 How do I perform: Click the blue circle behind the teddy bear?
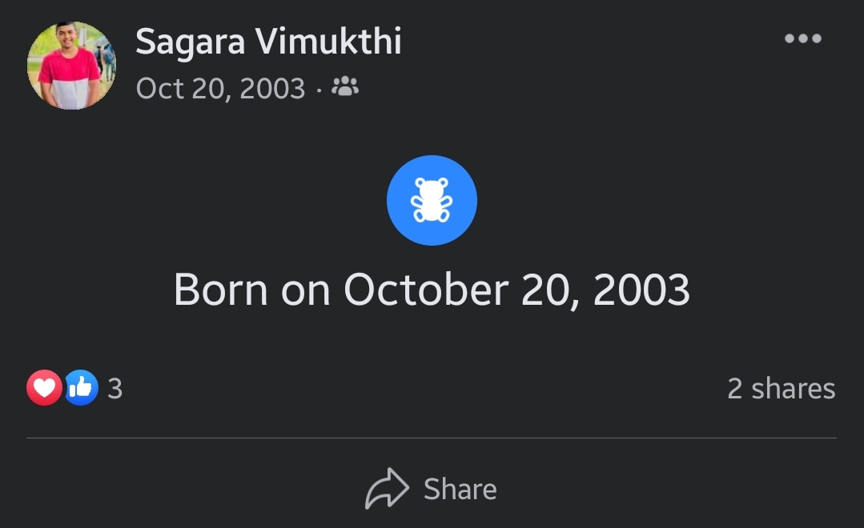(432, 200)
